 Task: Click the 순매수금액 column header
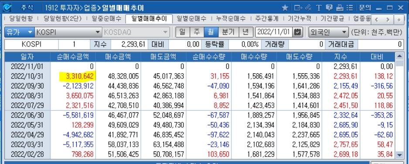click(73, 57)
